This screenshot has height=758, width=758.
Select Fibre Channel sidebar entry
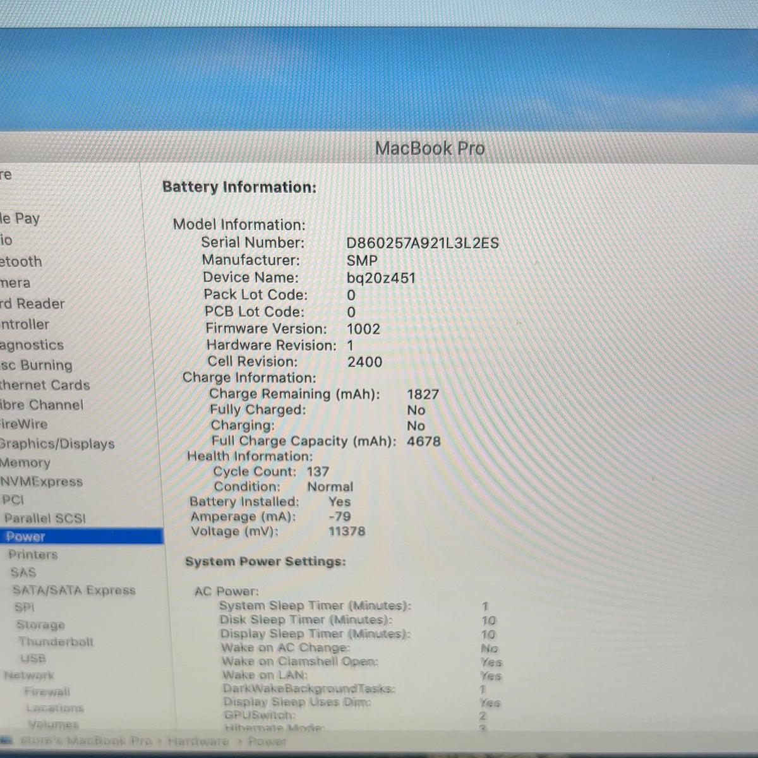[x=42, y=405]
